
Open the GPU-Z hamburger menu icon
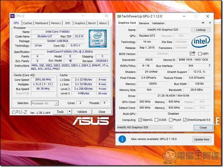210,23
